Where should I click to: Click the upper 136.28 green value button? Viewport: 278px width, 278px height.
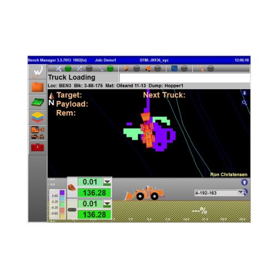95,193
